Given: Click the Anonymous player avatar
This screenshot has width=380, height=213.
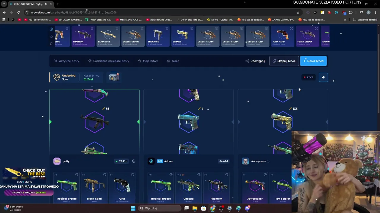Looking at the screenshot, I should pos(245,161).
